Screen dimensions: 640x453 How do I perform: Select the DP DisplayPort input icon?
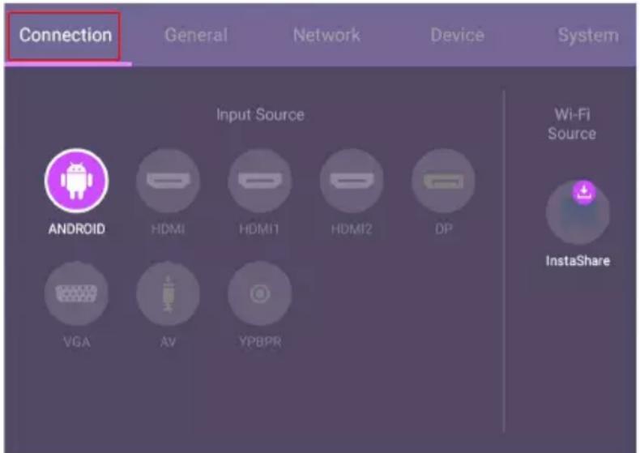click(x=443, y=181)
